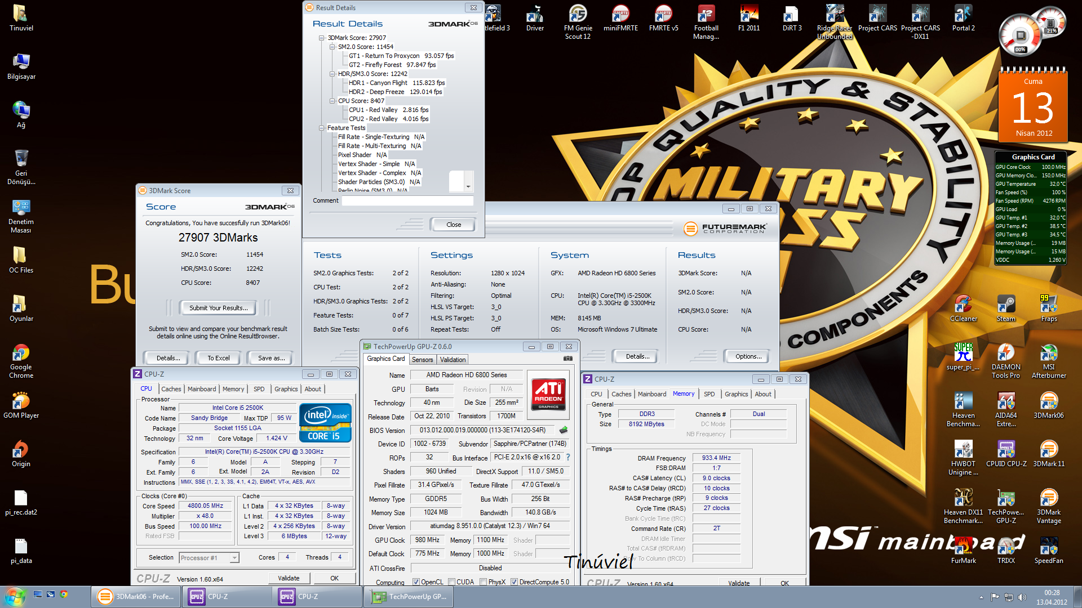Open MSI Afterburner desktop icon
This screenshot has width=1082, height=608.
pyautogui.click(x=1049, y=361)
